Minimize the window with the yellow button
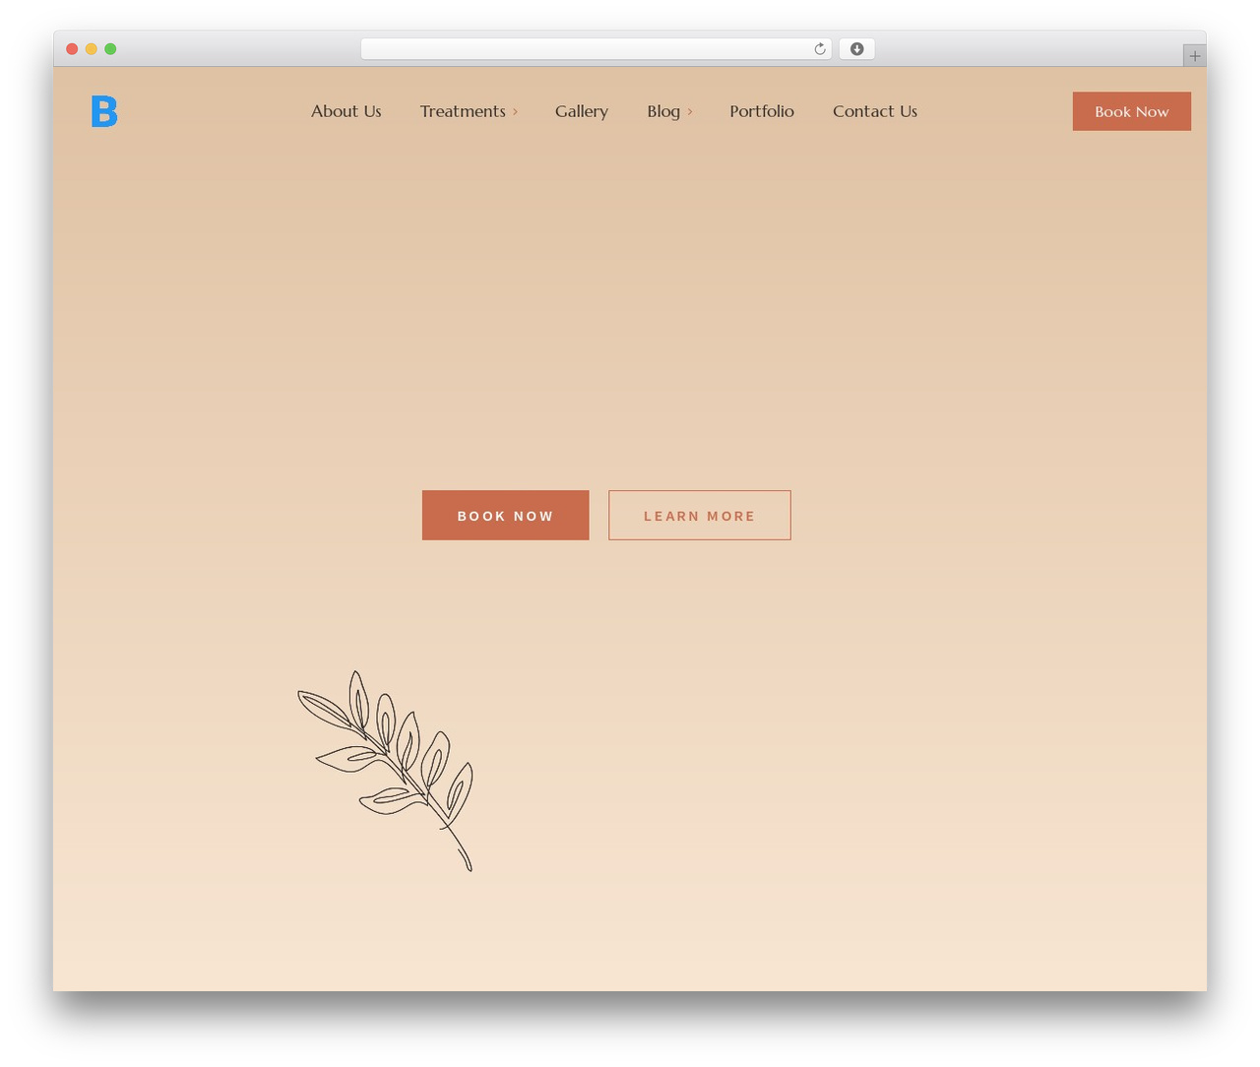 coord(92,49)
